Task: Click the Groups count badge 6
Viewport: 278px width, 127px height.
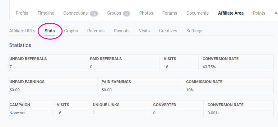Action: 127,14
